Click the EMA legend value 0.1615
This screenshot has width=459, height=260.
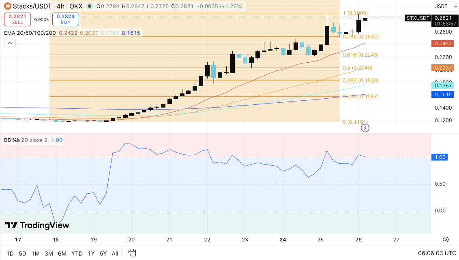[131, 33]
